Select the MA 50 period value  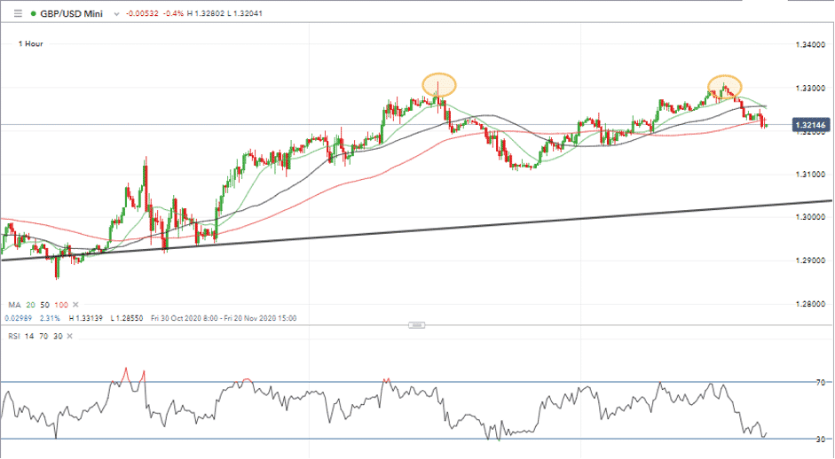[44, 305]
